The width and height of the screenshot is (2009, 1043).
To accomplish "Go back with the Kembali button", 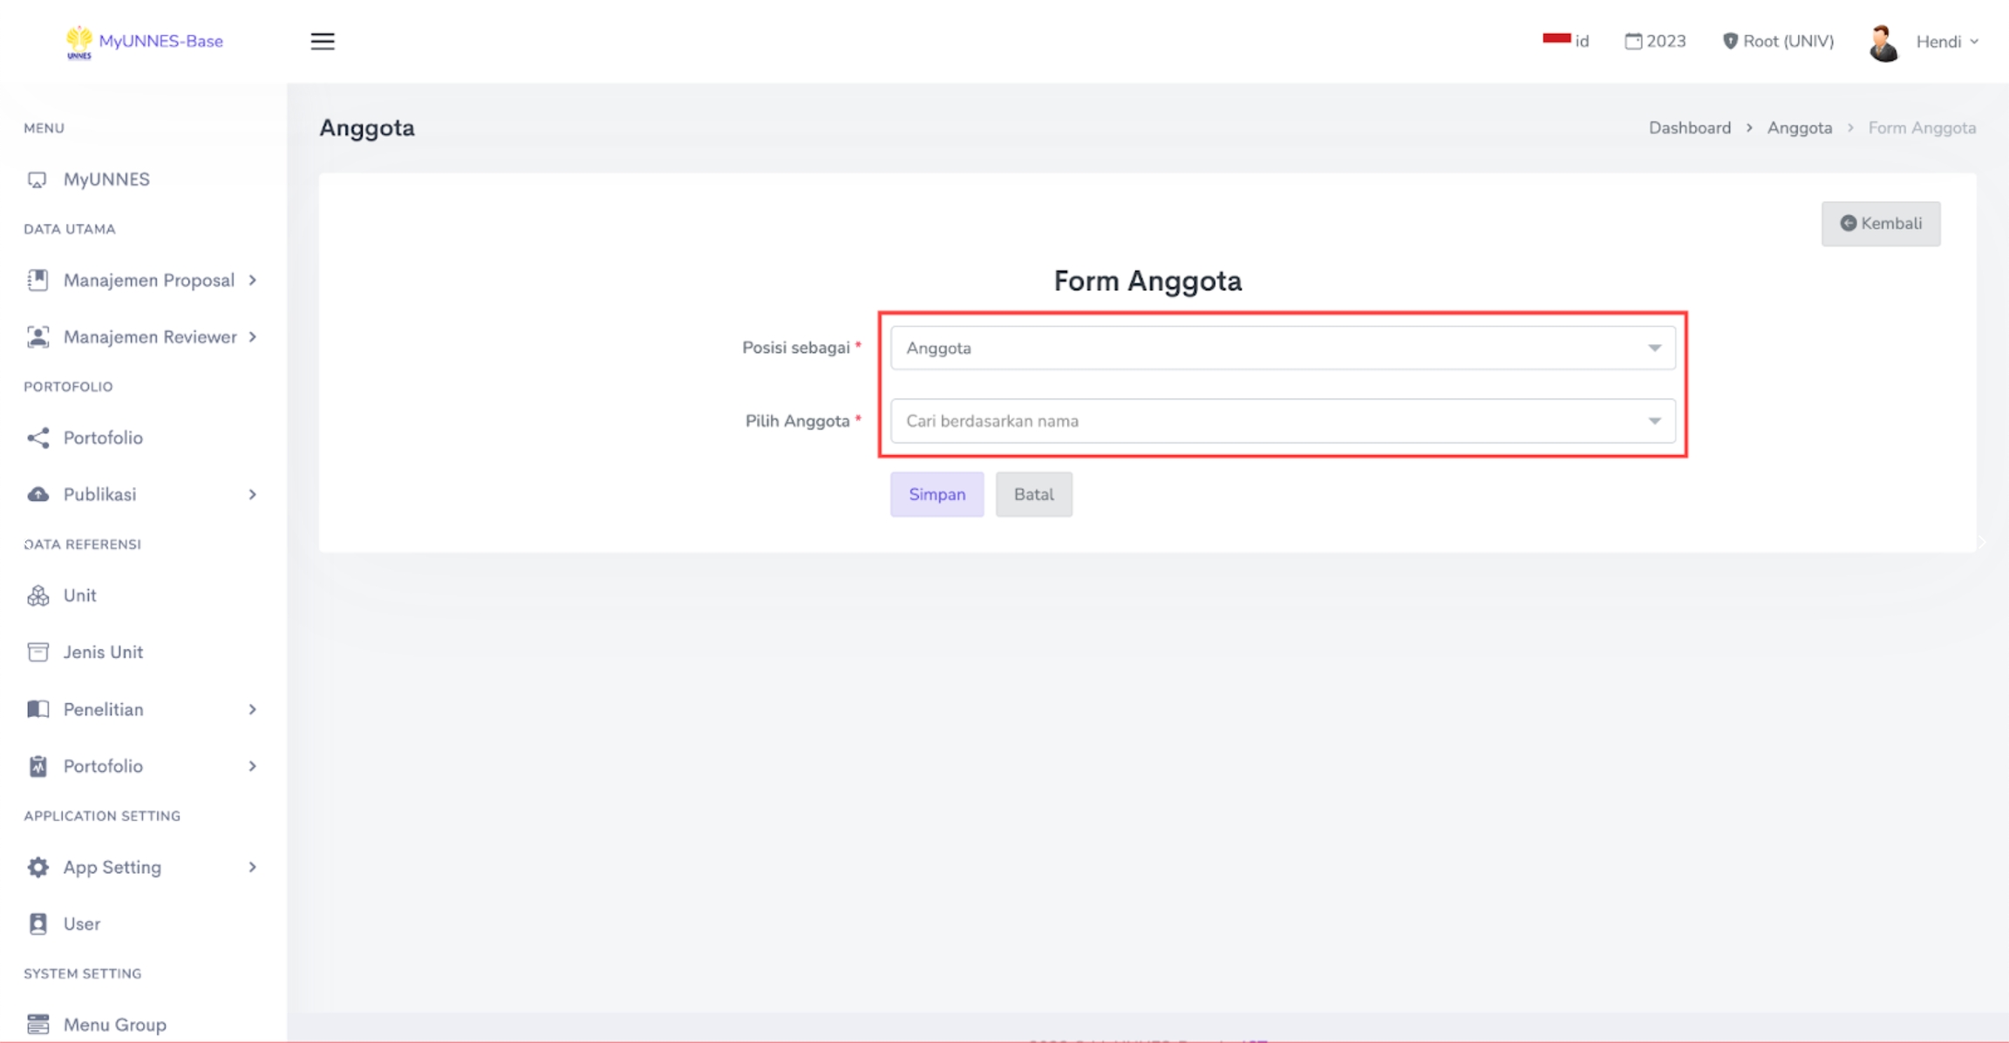I will tap(1880, 224).
